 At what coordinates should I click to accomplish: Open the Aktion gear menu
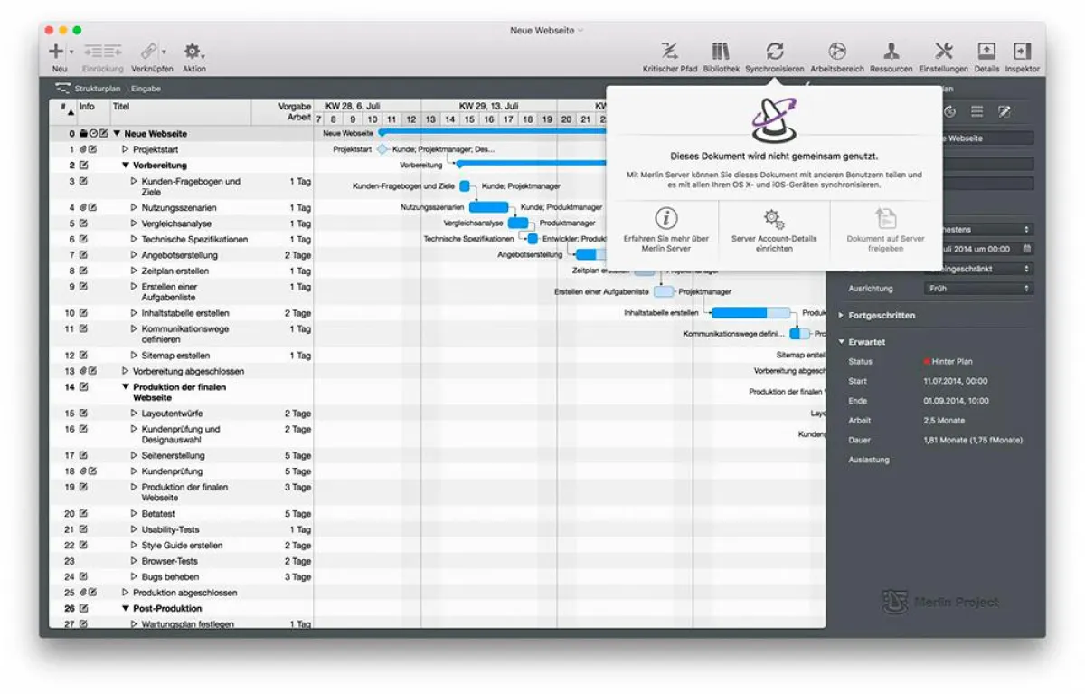pyautogui.click(x=193, y=50)
